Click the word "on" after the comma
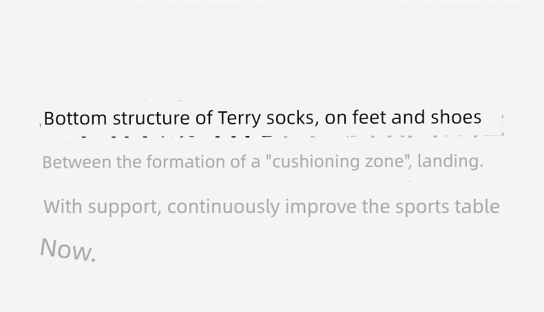 click(336, 118)
